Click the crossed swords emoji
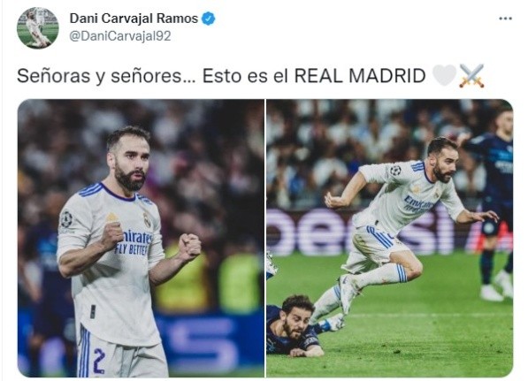Screen dimensions: 528x381 (x=471, y=76)
